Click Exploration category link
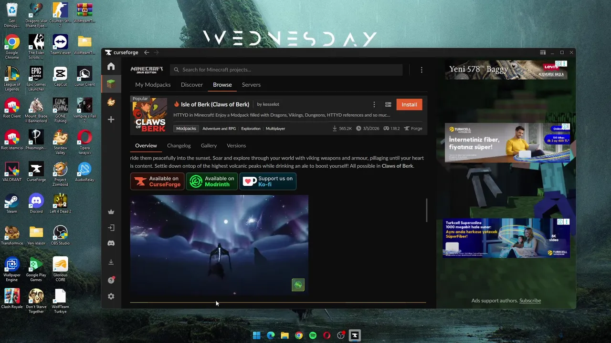The height and width of the screenshot is (343, 611). point(251,129)
